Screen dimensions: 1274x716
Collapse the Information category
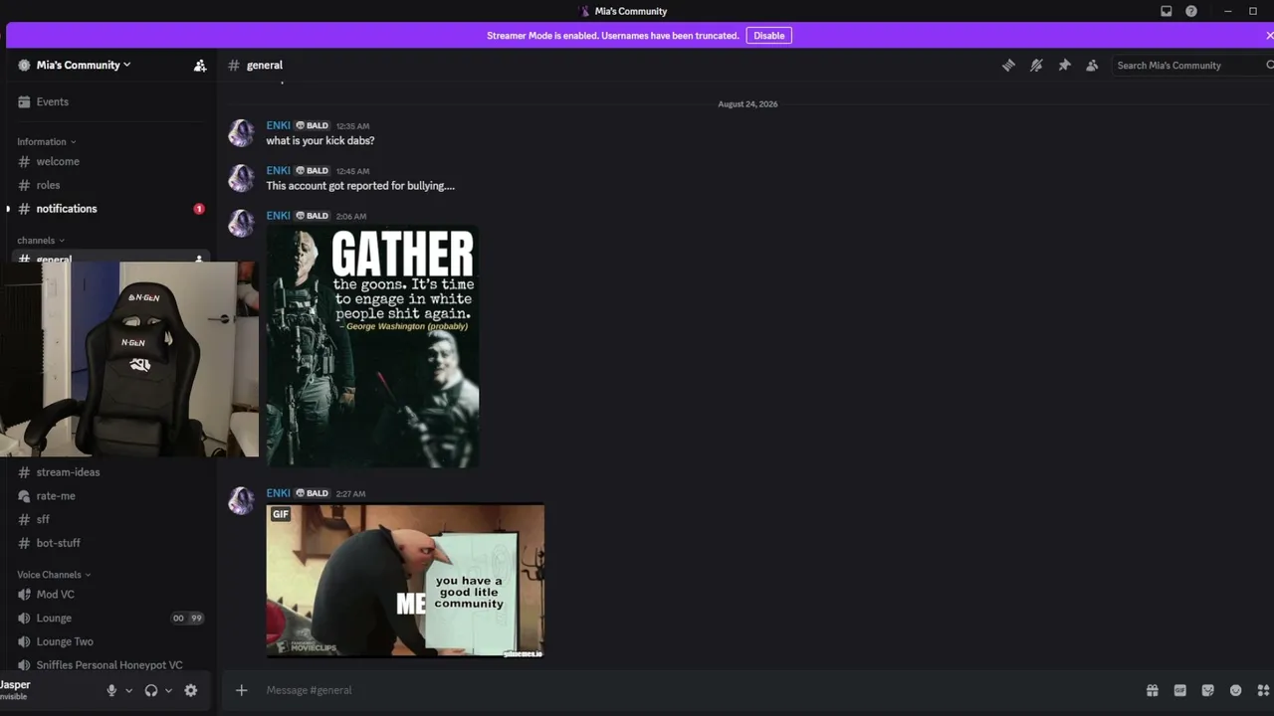[x=47, y=142]
